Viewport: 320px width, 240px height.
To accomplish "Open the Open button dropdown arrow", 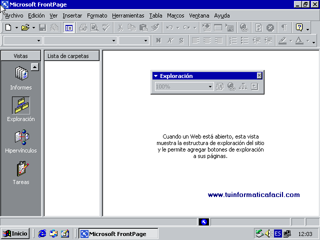I will 33,27.
